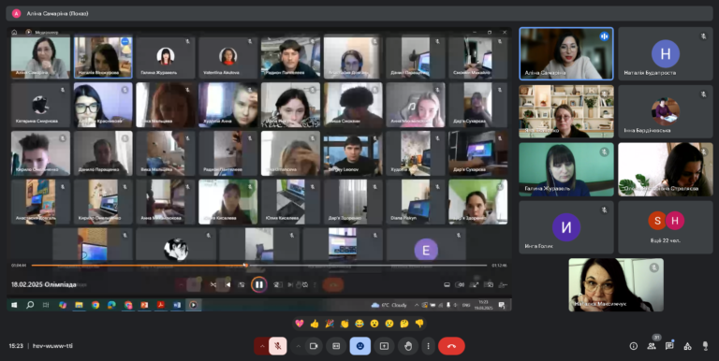This screenshot has width=719, height=361.
Task: Click the taskbar search magnifier icon
Action: point(30,305)
